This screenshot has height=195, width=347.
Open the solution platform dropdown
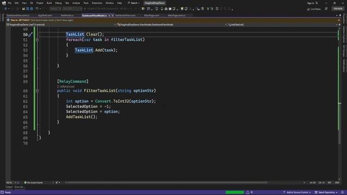click(72, 9)
